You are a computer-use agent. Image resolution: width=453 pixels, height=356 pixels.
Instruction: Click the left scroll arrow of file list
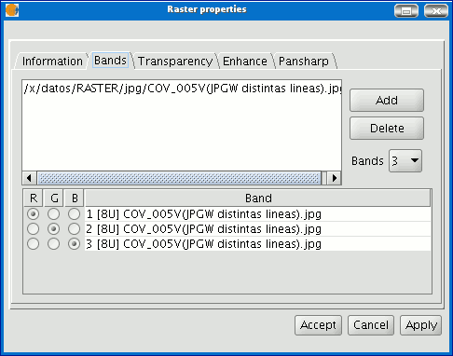pyautogui.click(x=29, y=178)
